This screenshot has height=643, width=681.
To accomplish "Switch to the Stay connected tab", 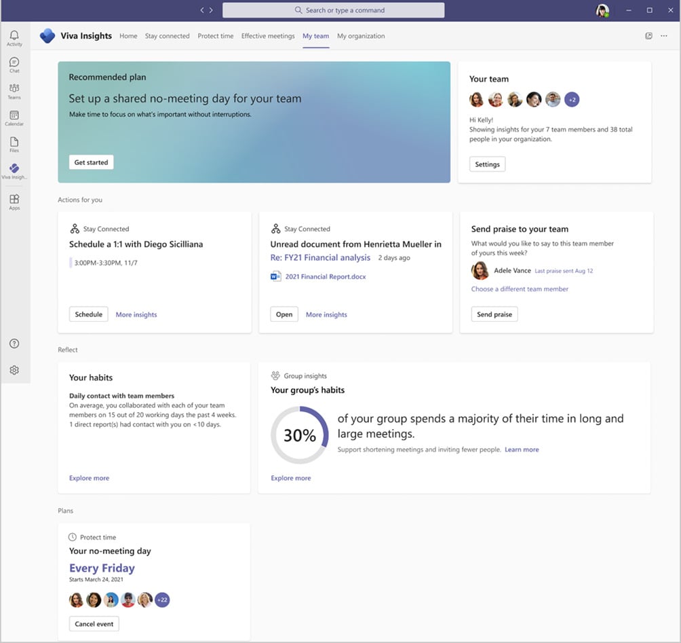I will (168, 36).
